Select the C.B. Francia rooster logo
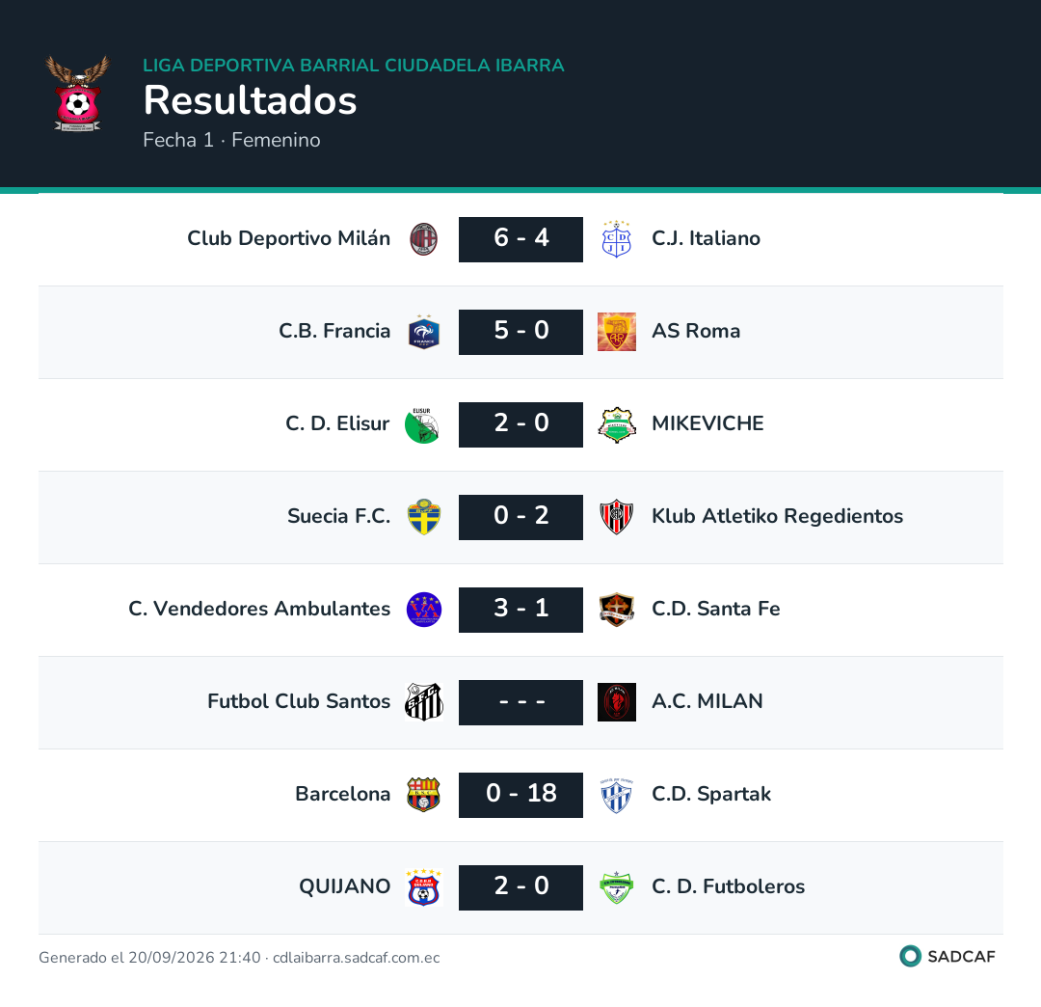Screen dimensions: 1041x1007 pyautogui.click(x=423, y=332)
